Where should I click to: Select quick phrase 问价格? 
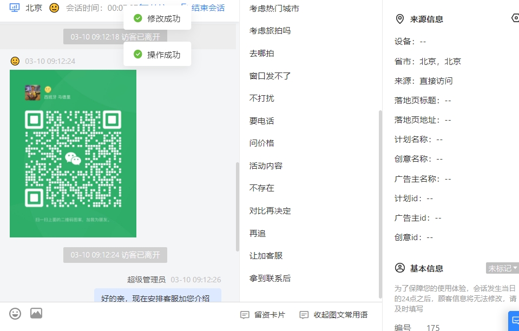click(262, 143)
